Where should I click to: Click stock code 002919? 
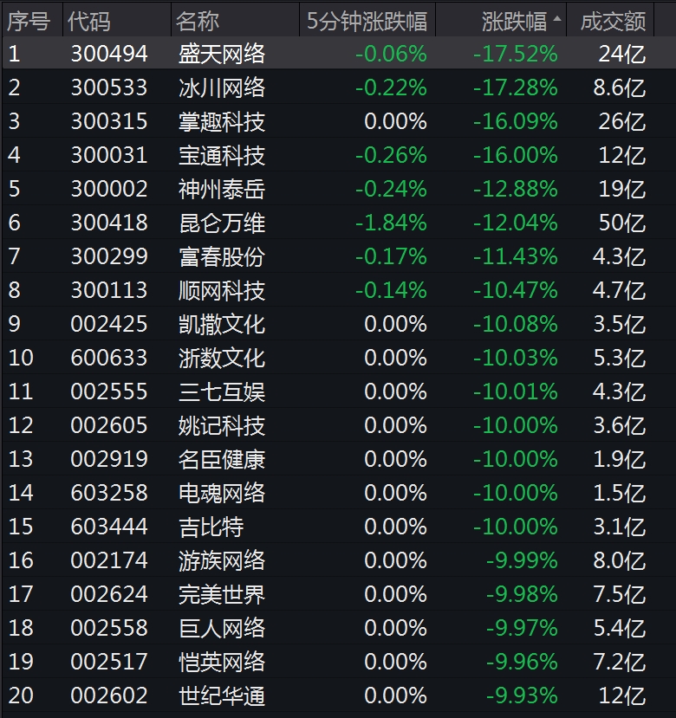pos(109,459)
